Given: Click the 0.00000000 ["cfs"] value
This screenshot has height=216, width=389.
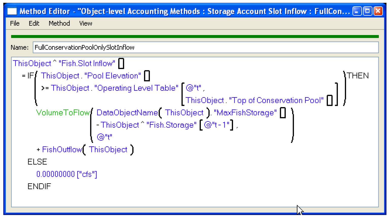Looking at the screenshot, I should pyautogui.click(x=66, y=174).
